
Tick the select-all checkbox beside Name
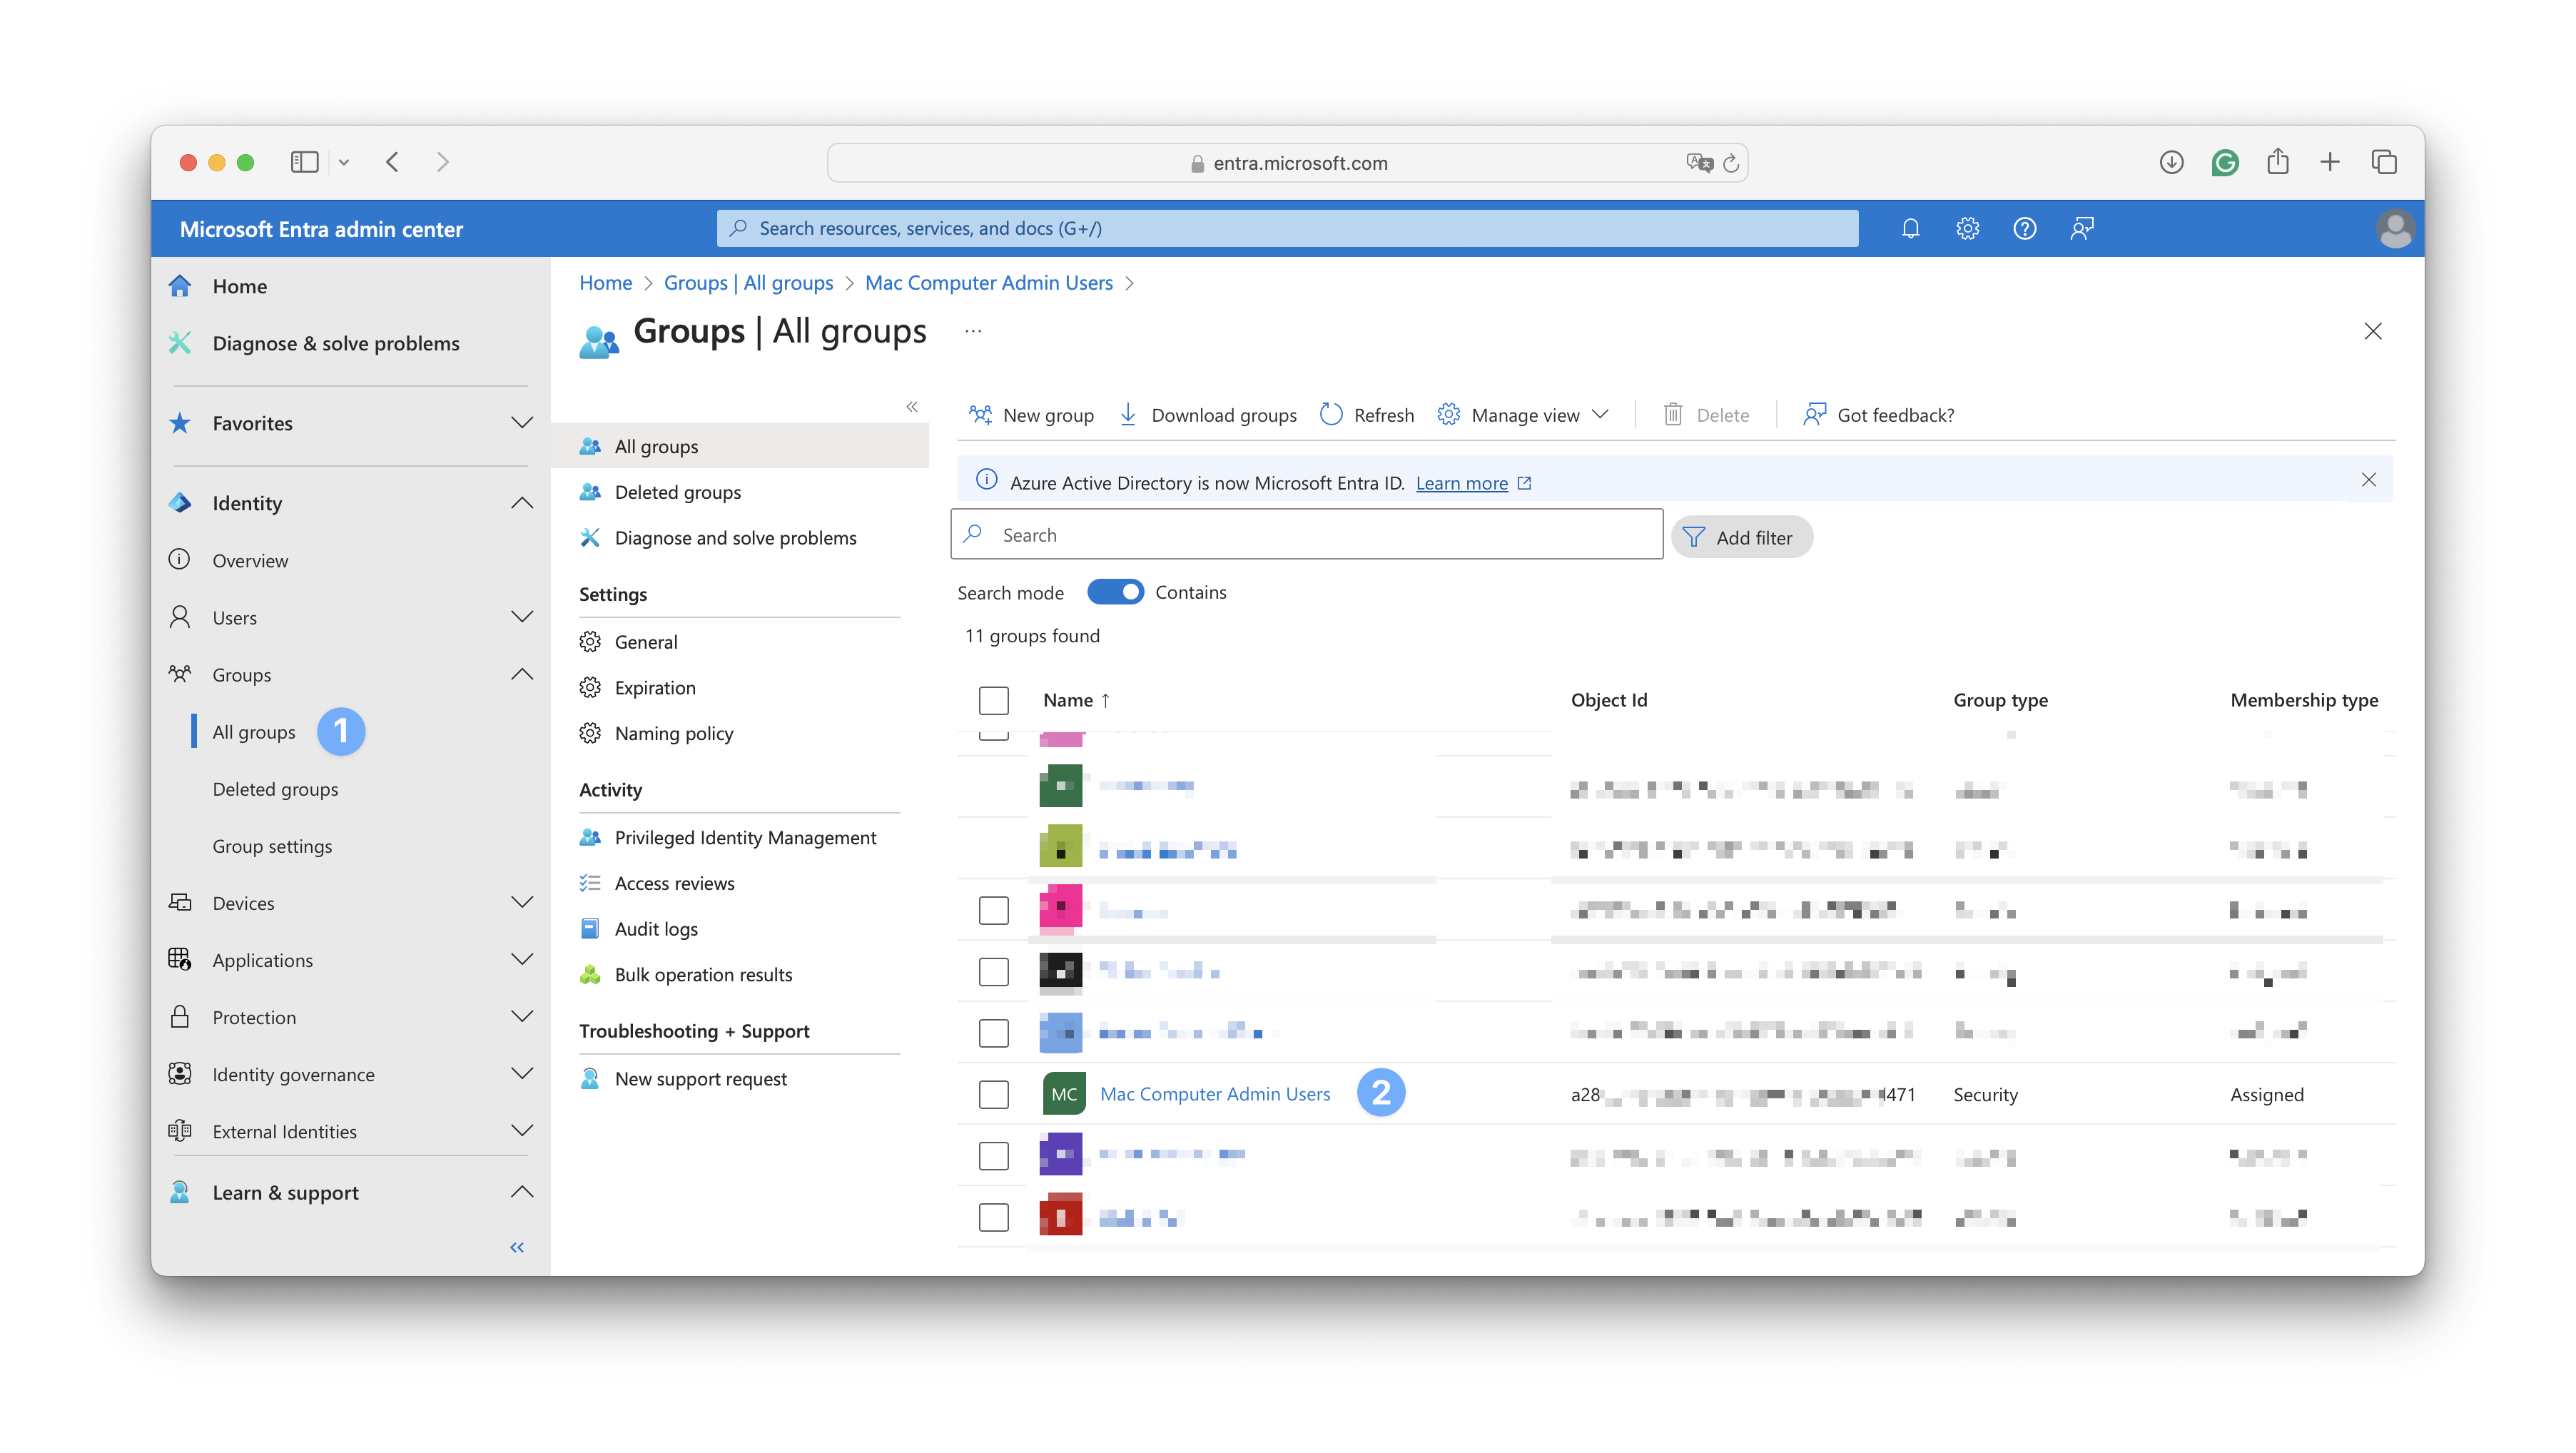(x=993, y=700)
